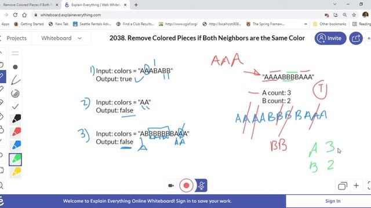Click the site install icon in address bar
Viewport: 371px width, 208px height.
tap(336, 15)
